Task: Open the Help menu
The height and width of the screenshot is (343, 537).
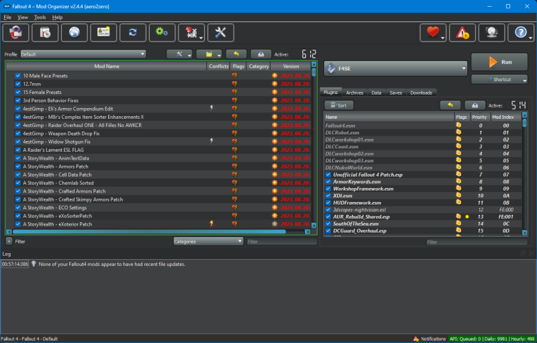Action: [x=57, y=17]
